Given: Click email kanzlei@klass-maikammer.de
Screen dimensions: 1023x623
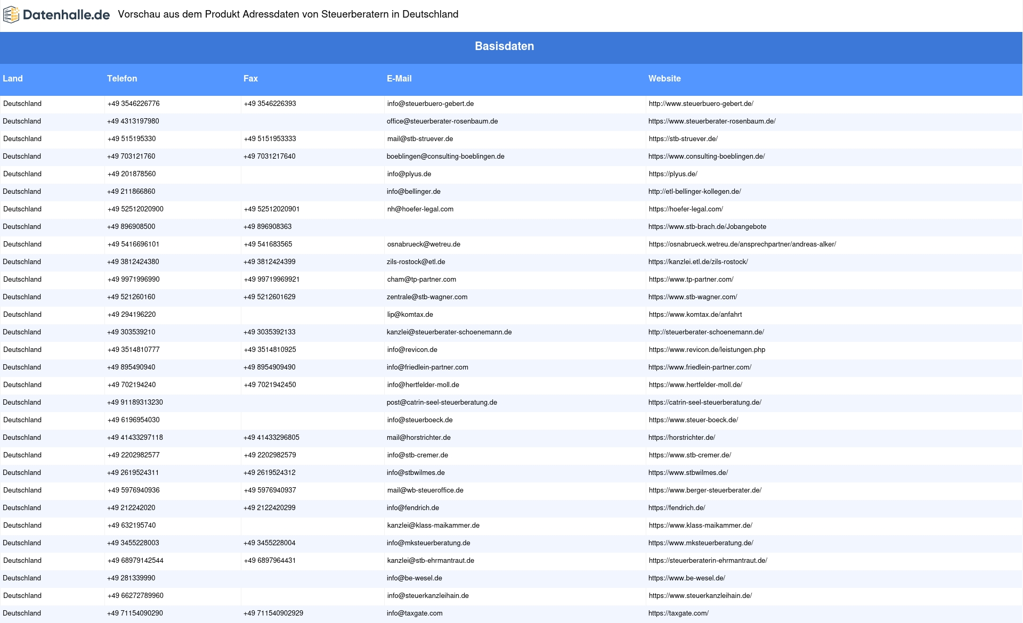Looking at the screenshot, I should [x=433, y=526].
